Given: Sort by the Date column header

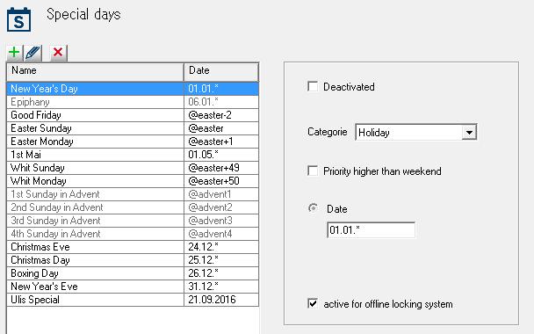Looking at the screenshot, I should [x=221, y=71].
